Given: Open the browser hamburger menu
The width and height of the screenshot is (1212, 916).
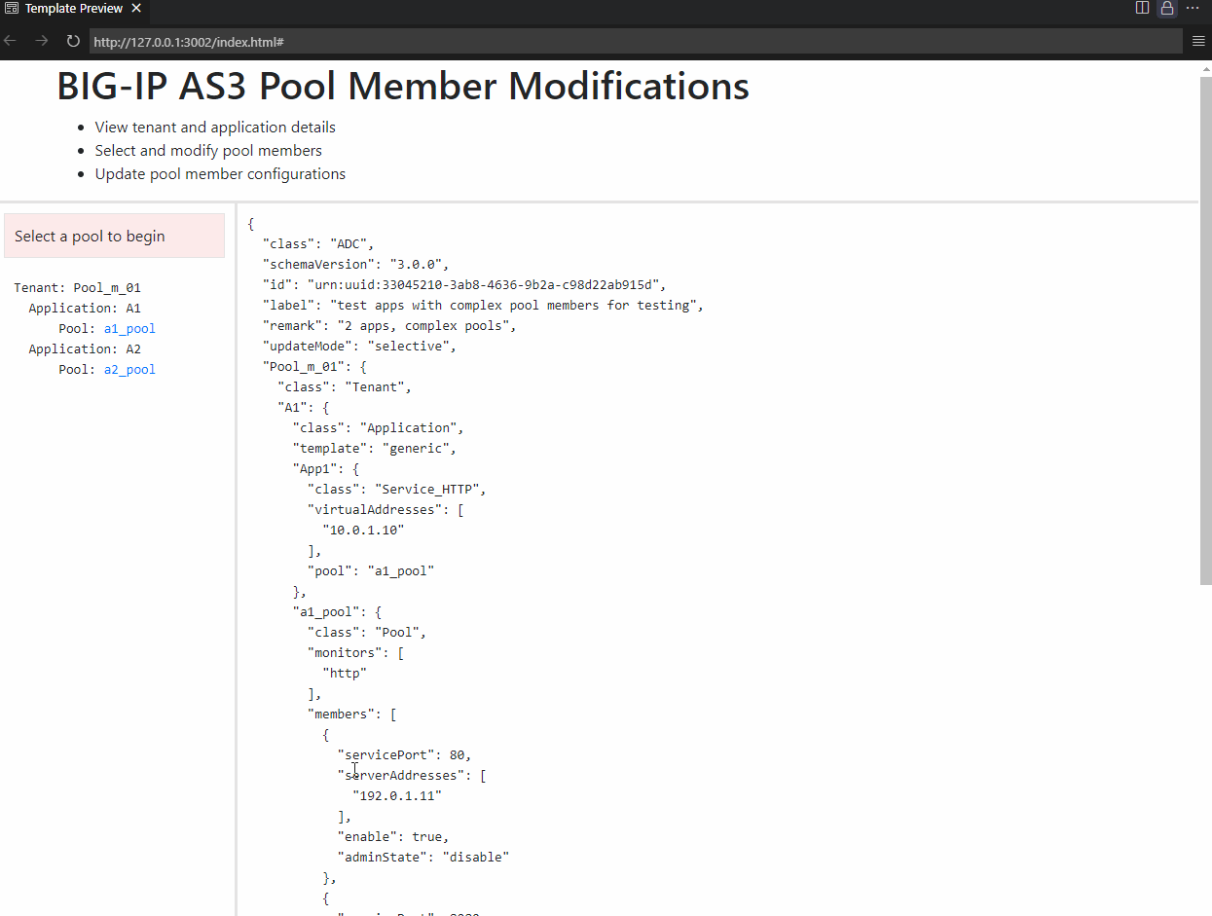Looking at the screenshot, I should pos(1199,41).
